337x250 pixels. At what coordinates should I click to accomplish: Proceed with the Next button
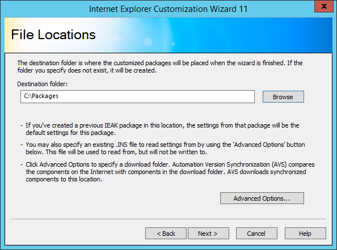point(208,233)
